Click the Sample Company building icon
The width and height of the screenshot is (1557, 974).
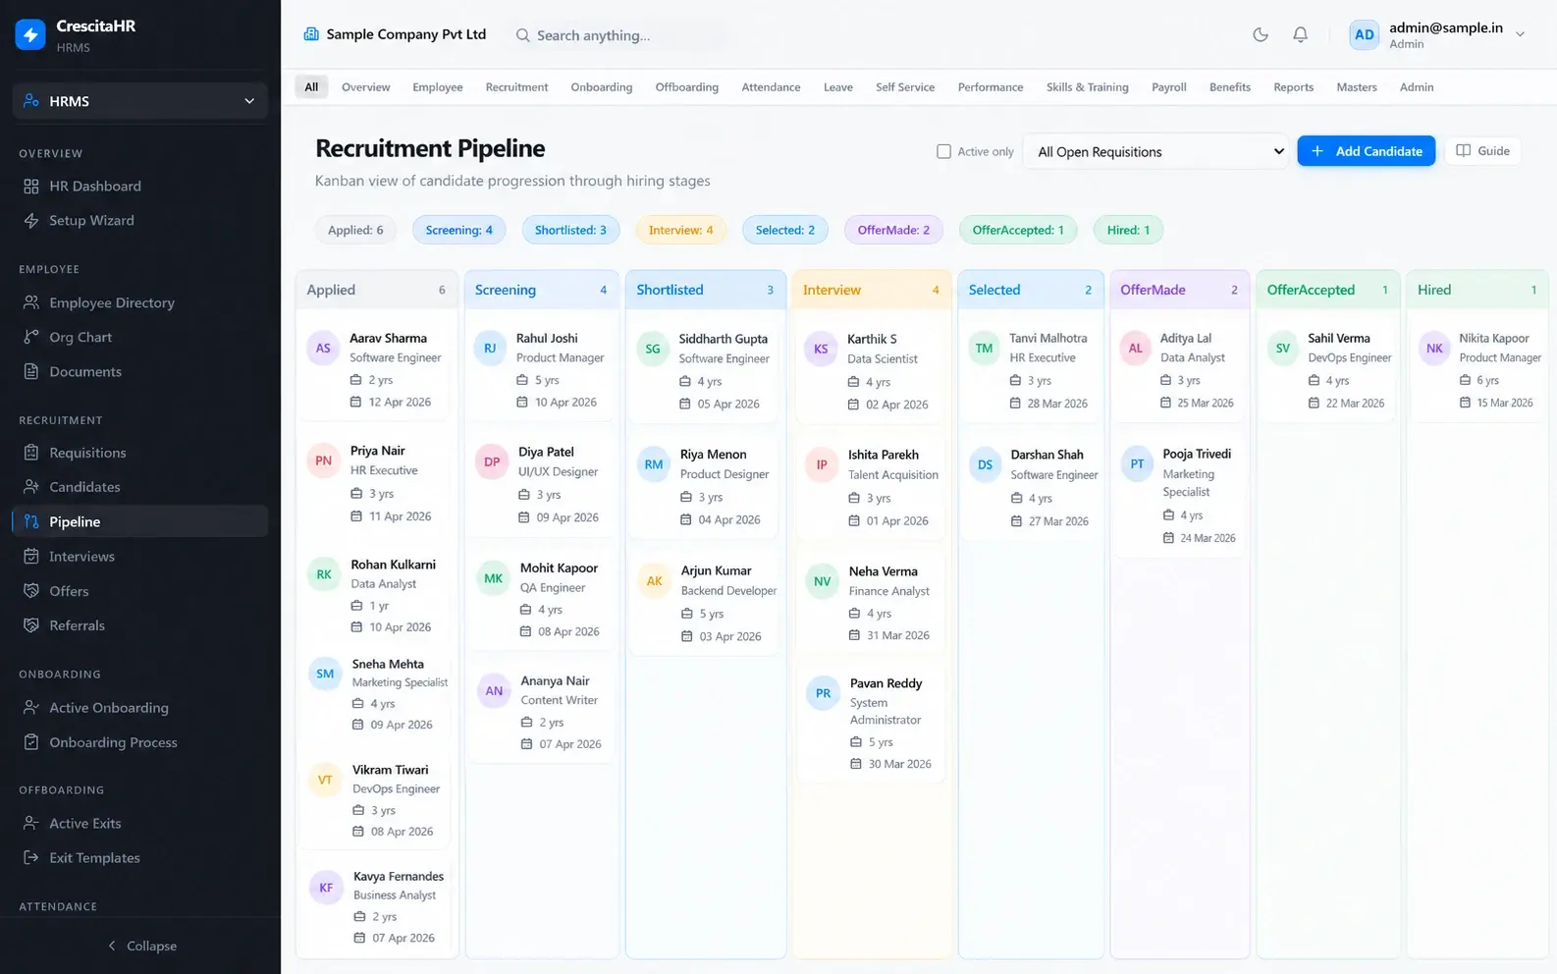(311, 34)
